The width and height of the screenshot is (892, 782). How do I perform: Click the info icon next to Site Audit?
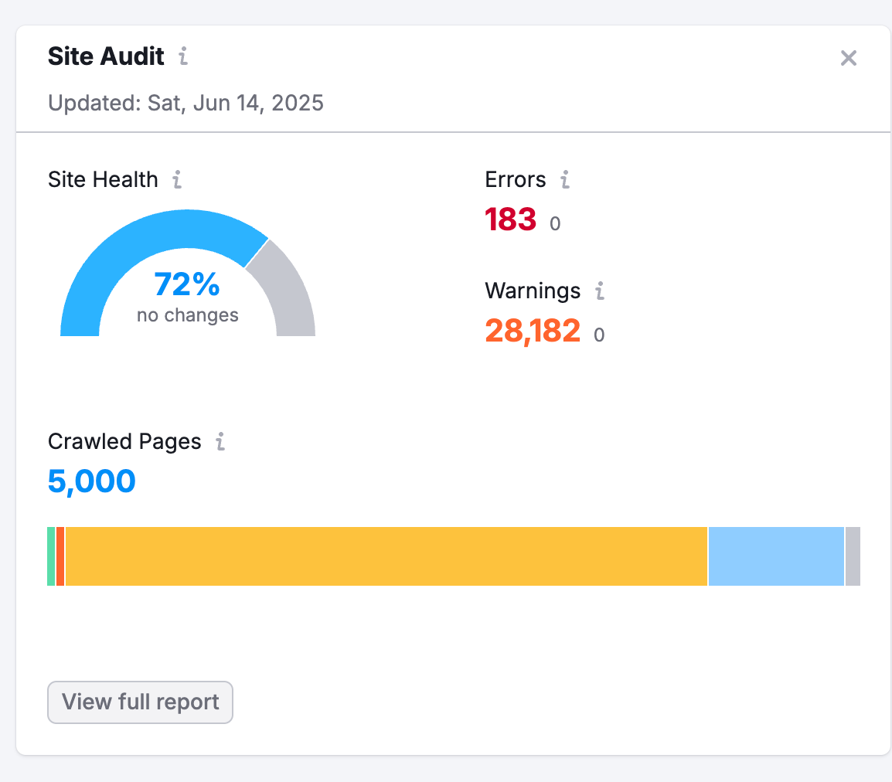tap(183, 56)
